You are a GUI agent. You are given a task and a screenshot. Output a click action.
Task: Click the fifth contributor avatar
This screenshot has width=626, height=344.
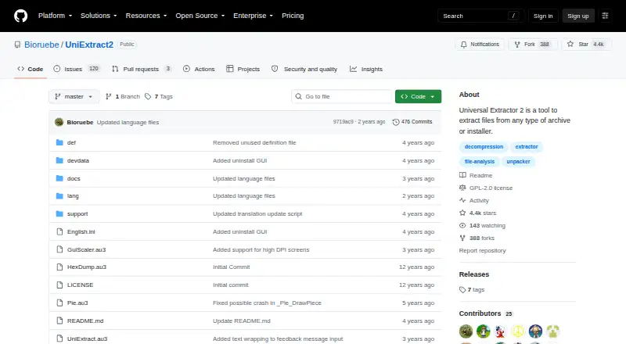(x=535, y=331)
